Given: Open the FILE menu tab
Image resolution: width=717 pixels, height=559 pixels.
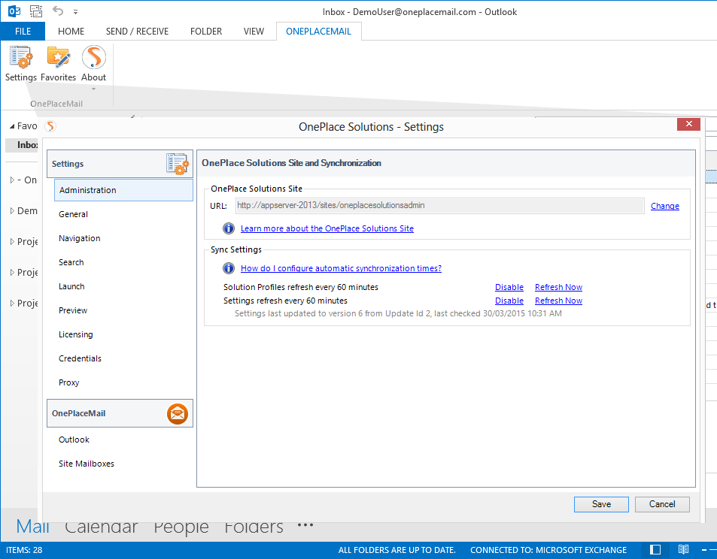Looking at the screenshot, I should click(23, 32).
